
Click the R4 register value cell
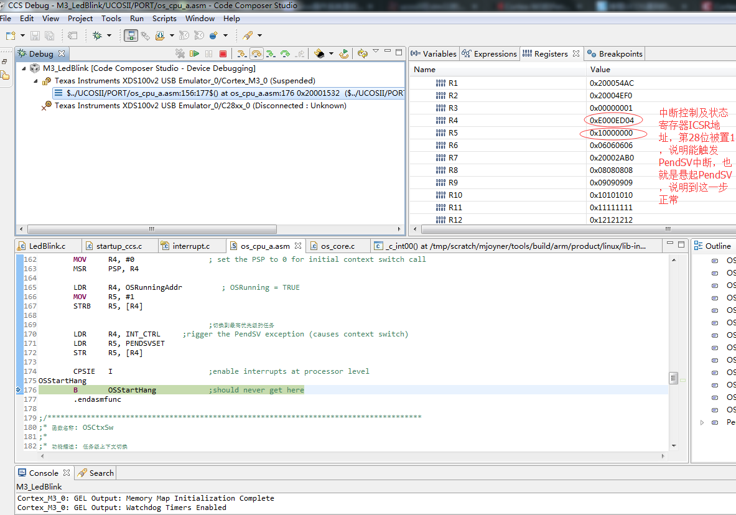coord(612,121)
